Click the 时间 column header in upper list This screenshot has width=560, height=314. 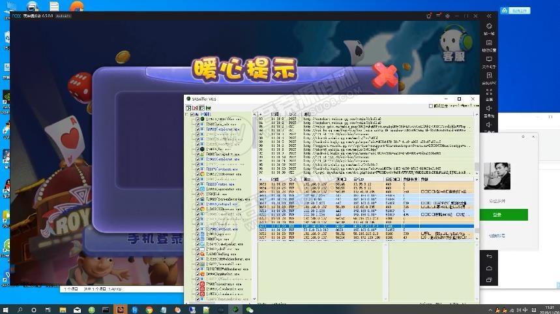[x=274, y=114]
